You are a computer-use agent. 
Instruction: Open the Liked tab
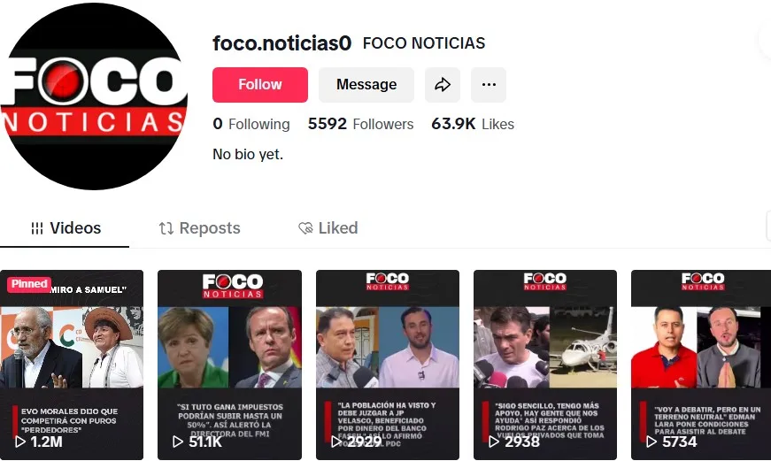point(328,228)
